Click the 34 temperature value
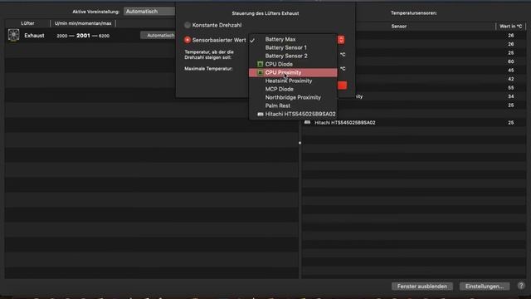The image size is (531, 299). (511, 96)
